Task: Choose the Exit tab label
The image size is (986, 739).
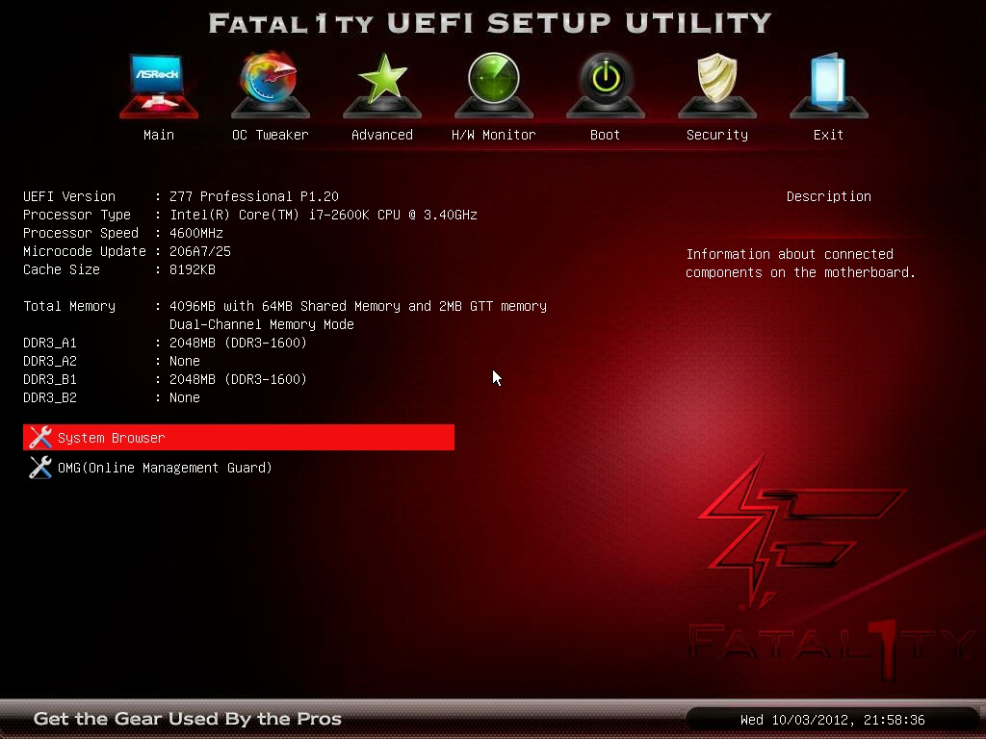Action: (829, 135)
